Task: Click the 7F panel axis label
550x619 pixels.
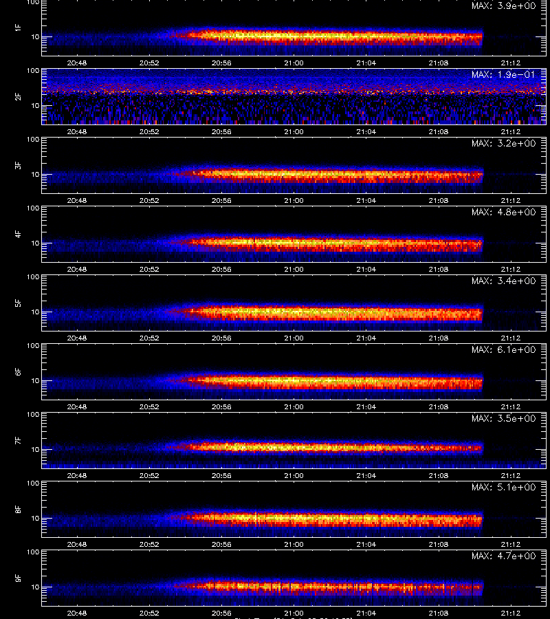Action: click(x=18, y=441)
